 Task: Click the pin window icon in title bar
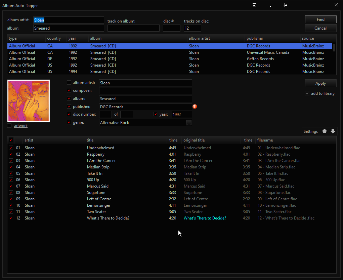tap(285, 5)
